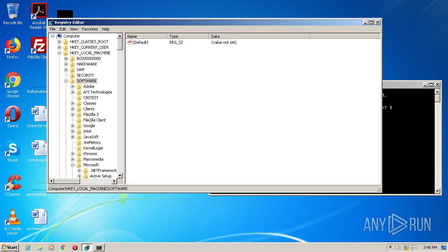Open Windows Explorer from taskbar
Image resolution: width=448 pixels, height=252 pixels.
click(40, 247)
